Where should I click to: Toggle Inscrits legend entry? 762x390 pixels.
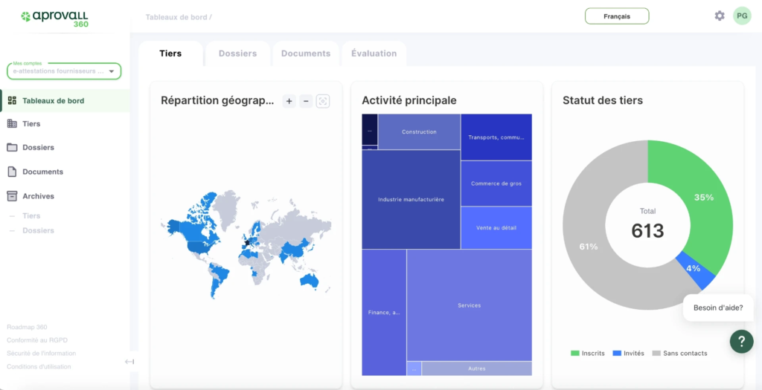coord(588,353)
